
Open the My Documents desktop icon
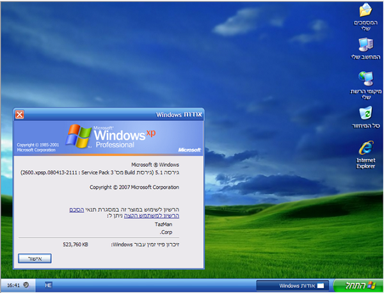[x=365, y=17]
